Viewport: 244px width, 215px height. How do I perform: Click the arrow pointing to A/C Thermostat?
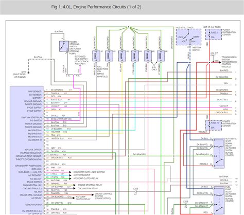pyautogui.click(x=70, y=175)
